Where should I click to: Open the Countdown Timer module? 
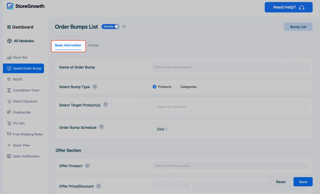pyautogui.click(x=23, y=90)
